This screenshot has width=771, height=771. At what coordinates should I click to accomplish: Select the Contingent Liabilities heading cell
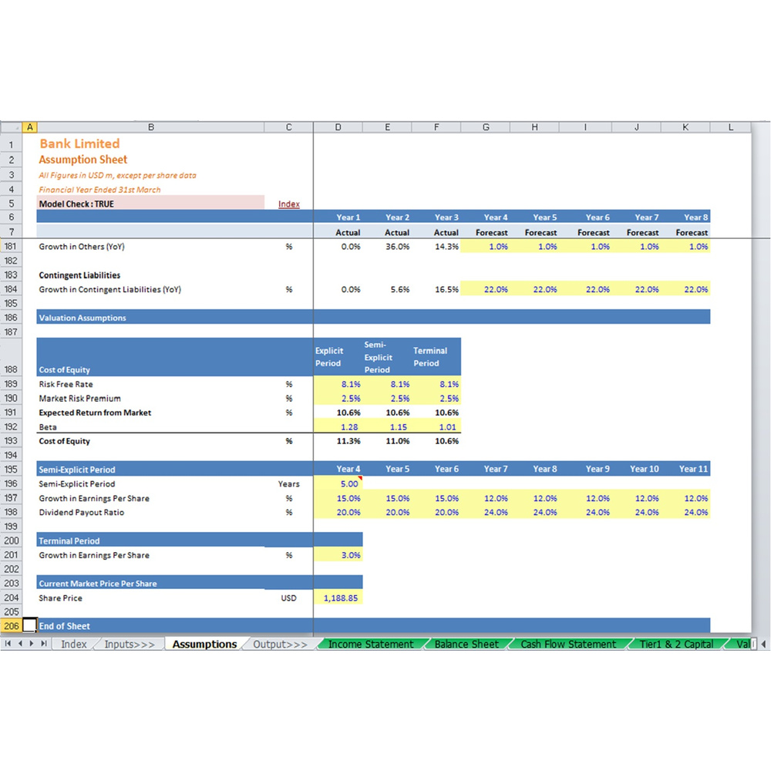pyautogui.click(x=150, y=275)
